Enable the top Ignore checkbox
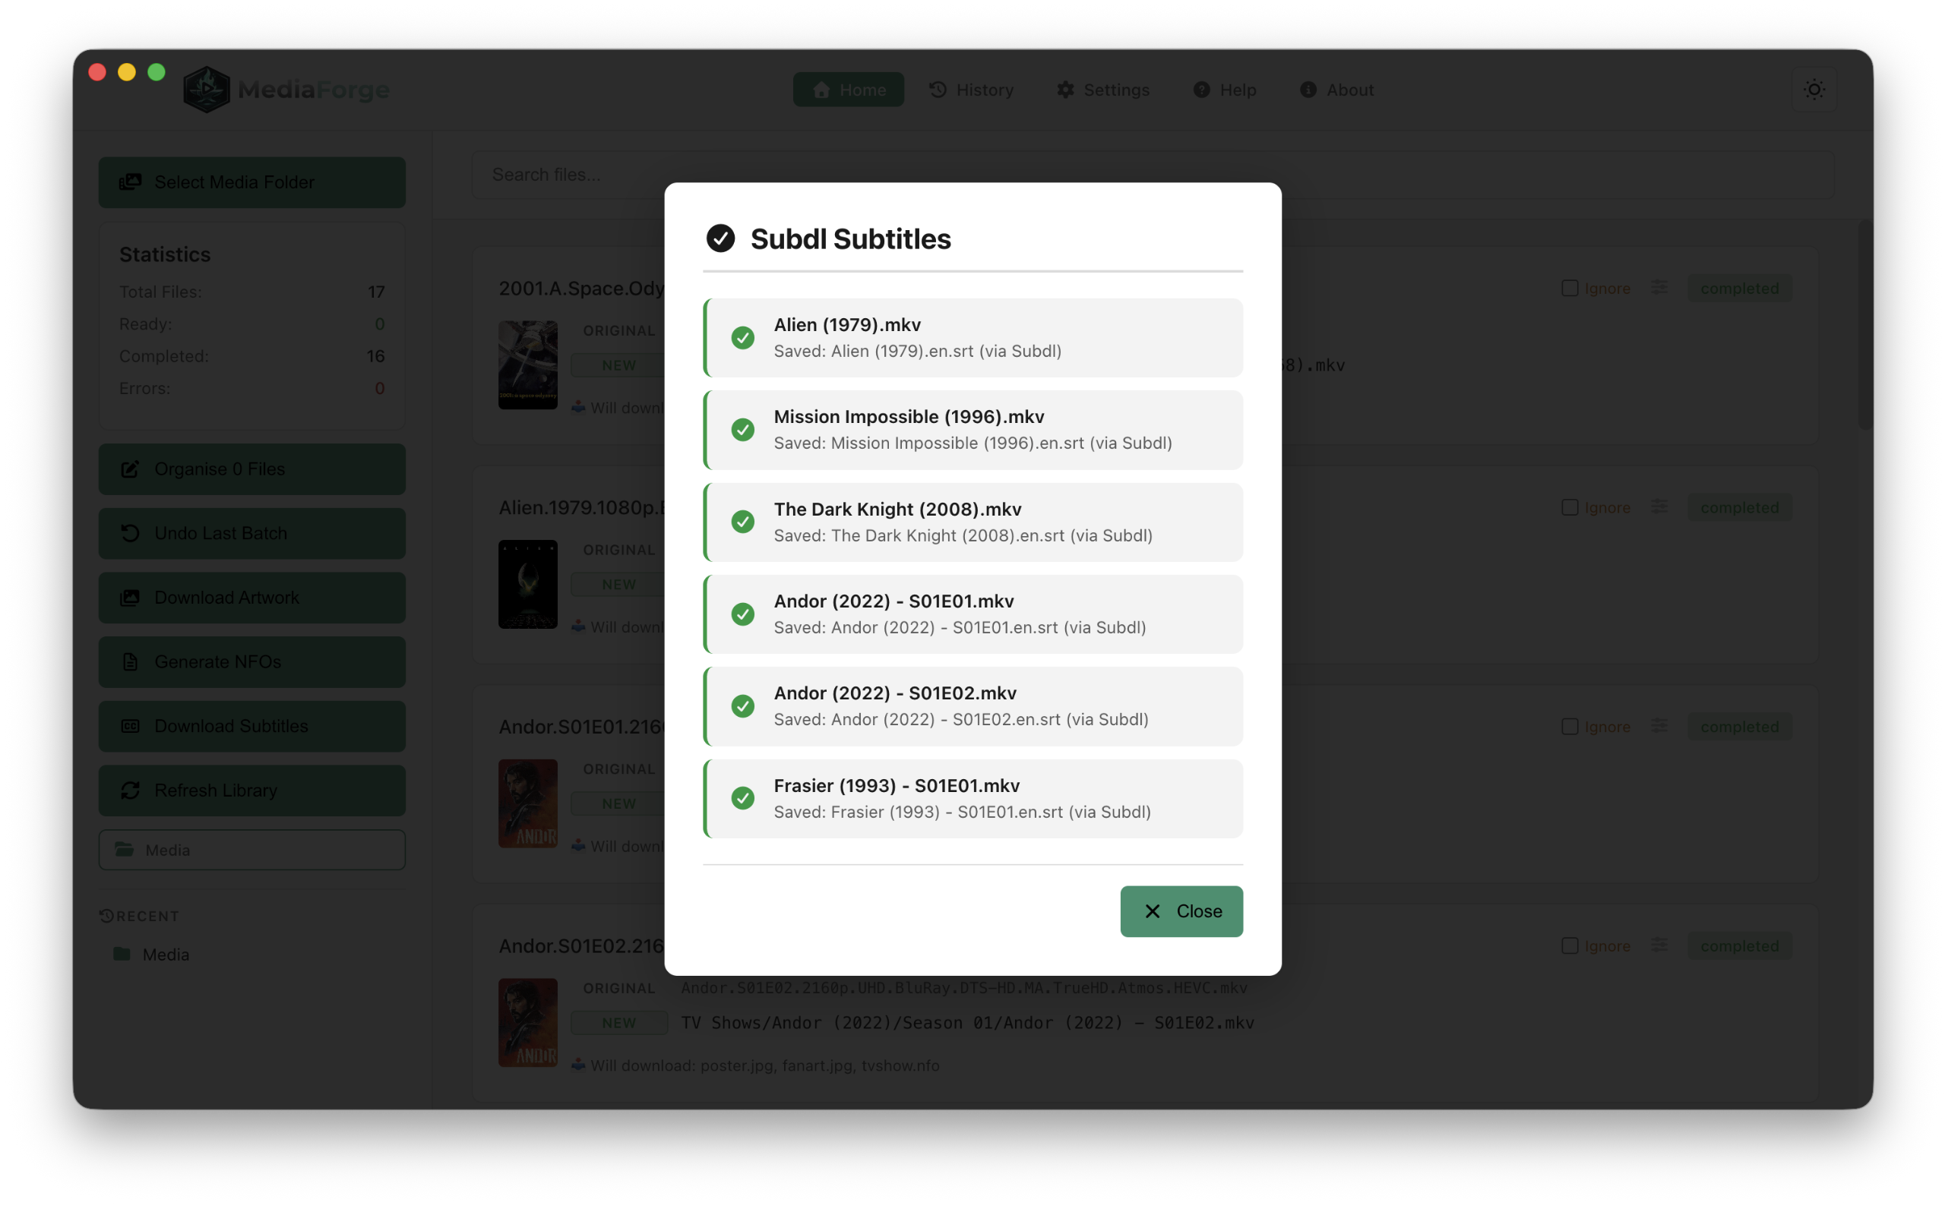The image size is (1945, 1215). 1570,287
